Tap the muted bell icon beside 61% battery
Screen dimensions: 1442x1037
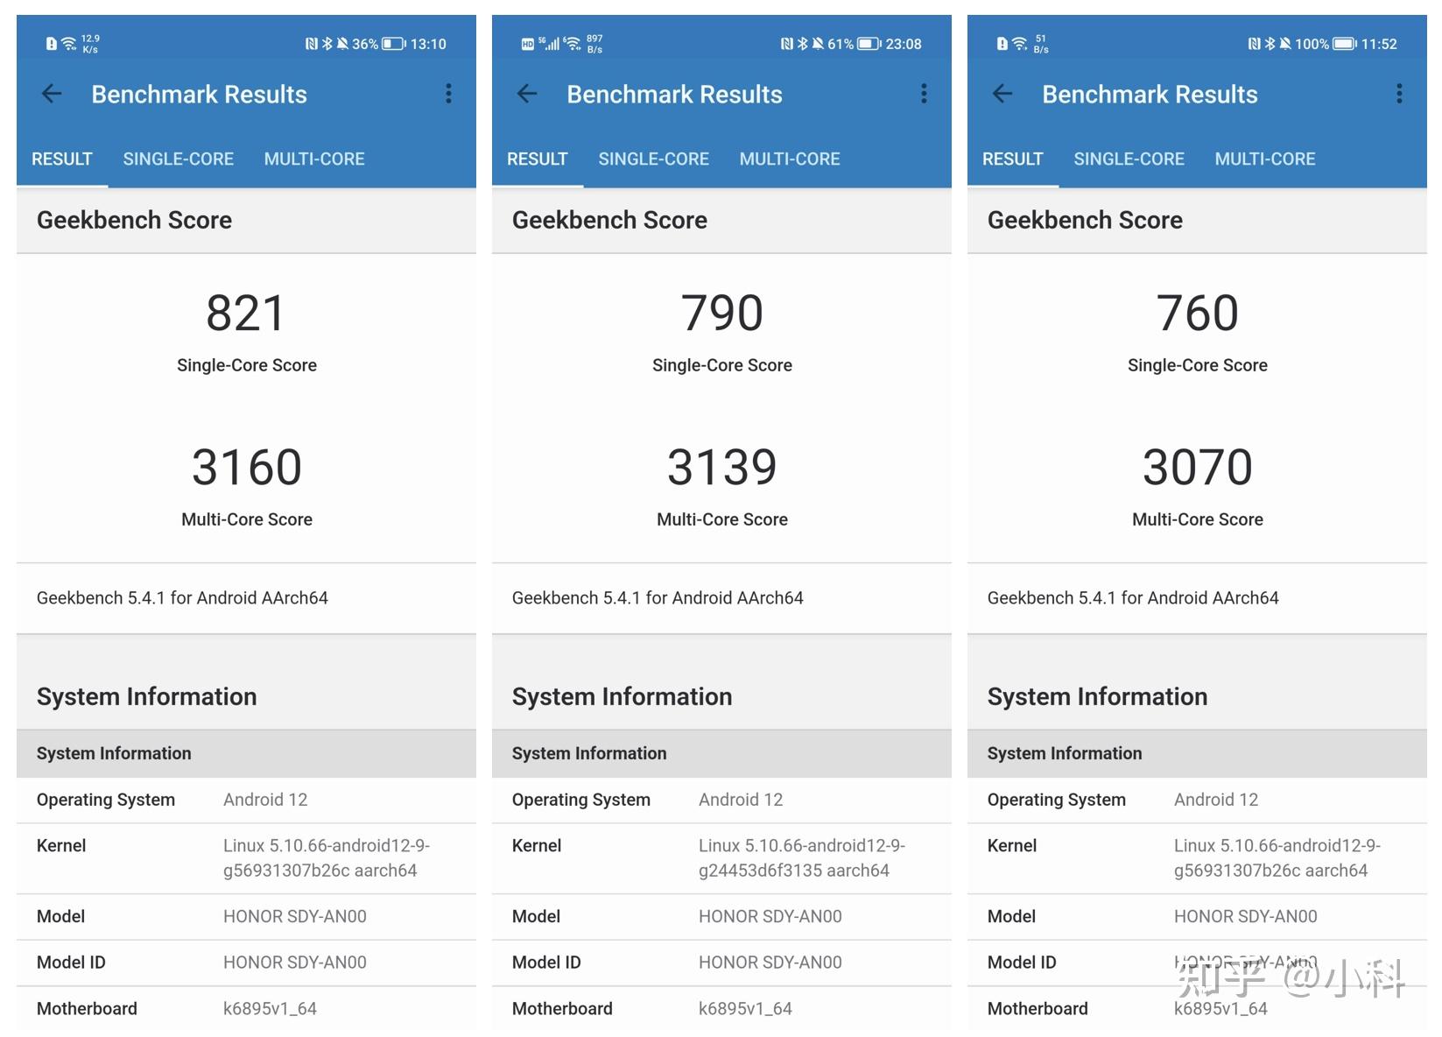[818, 44]
